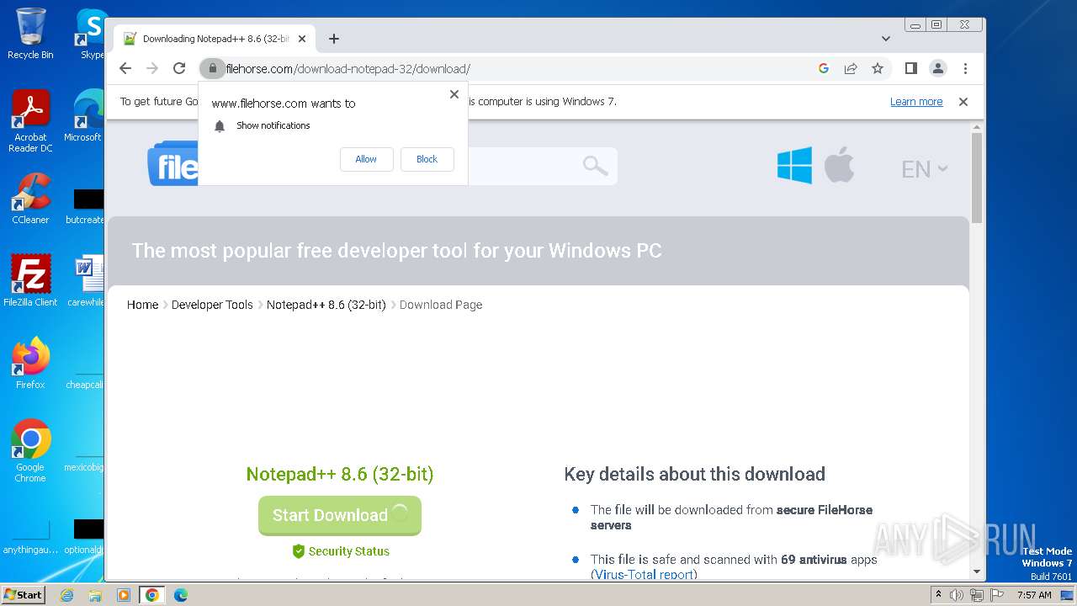Screen dimensions: 1077x606
Task: Show hidden system tray icons
Action: click(x=939, y=595)
